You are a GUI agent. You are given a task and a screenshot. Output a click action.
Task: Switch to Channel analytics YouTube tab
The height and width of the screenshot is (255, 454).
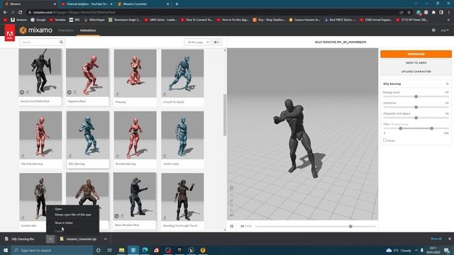coord(87,4)
